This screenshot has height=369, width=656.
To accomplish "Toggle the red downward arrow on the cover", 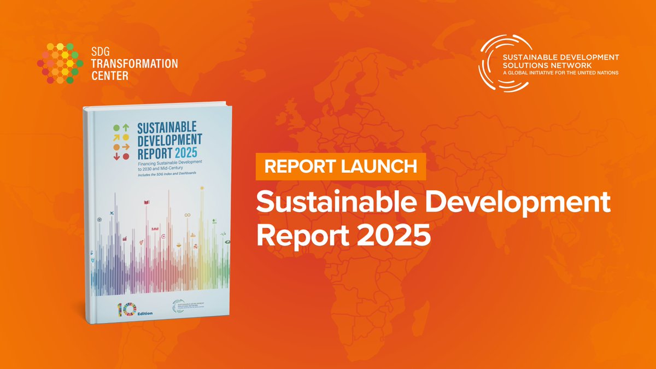I will point(116,157).
